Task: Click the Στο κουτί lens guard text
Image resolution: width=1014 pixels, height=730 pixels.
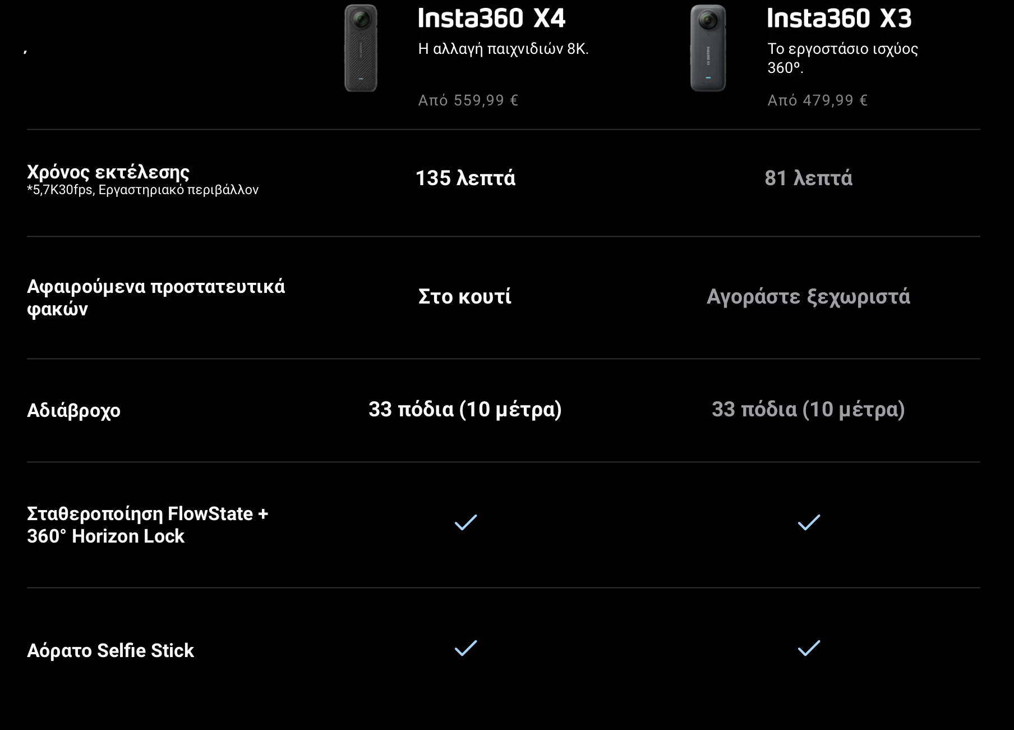Action: (x=465, y=297)
